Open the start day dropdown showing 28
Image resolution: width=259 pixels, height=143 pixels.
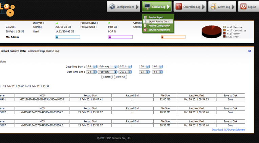point(91,67)
